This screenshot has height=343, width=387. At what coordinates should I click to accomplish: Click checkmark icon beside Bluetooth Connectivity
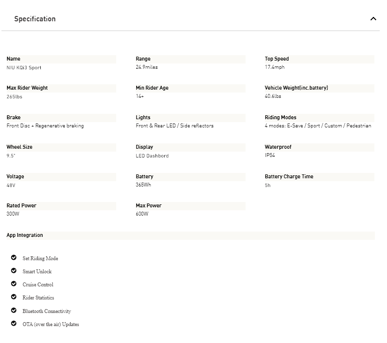tap(14, 311)
